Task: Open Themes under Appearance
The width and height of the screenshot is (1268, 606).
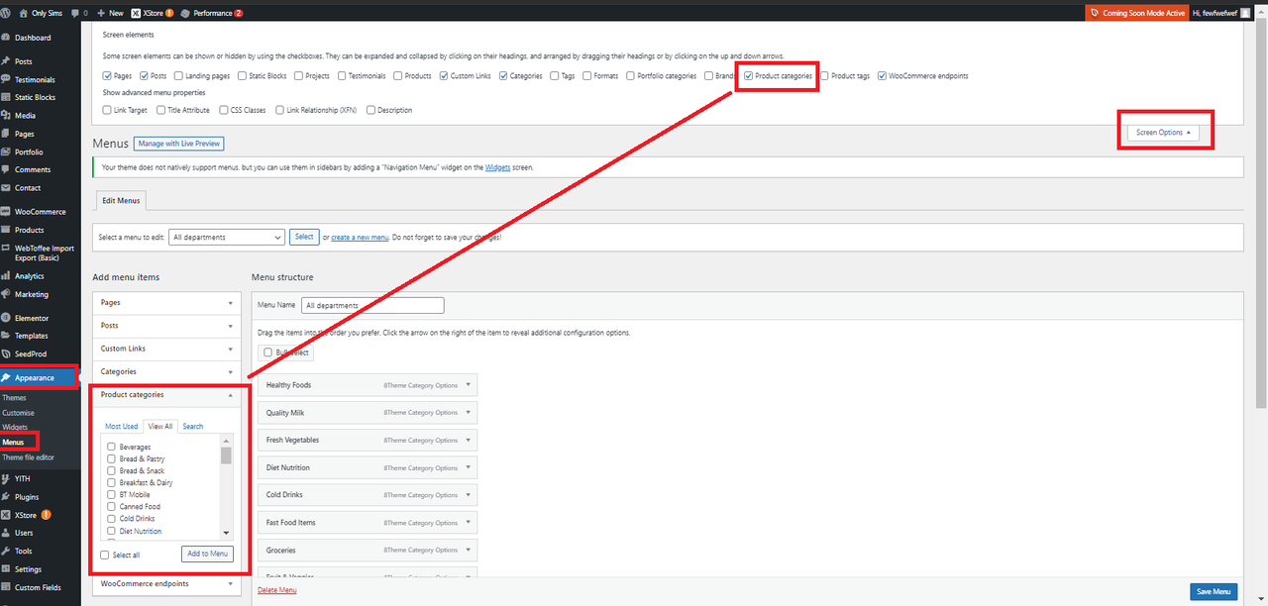Action: 15,398
